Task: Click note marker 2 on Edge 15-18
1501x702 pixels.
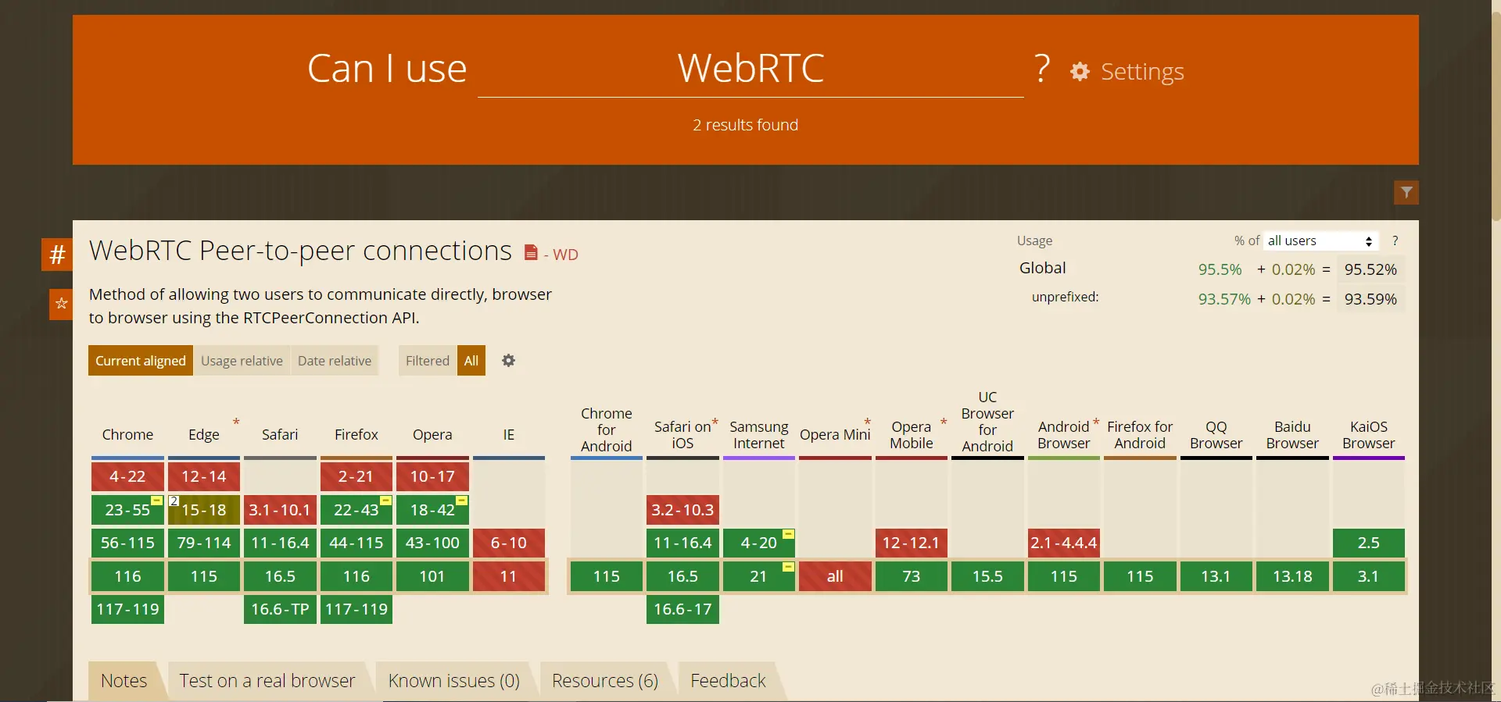Action: (x=174, y=501)
